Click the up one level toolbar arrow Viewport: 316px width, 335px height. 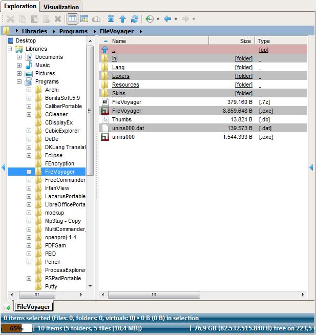pyautogui.click(x=122, y=19)
